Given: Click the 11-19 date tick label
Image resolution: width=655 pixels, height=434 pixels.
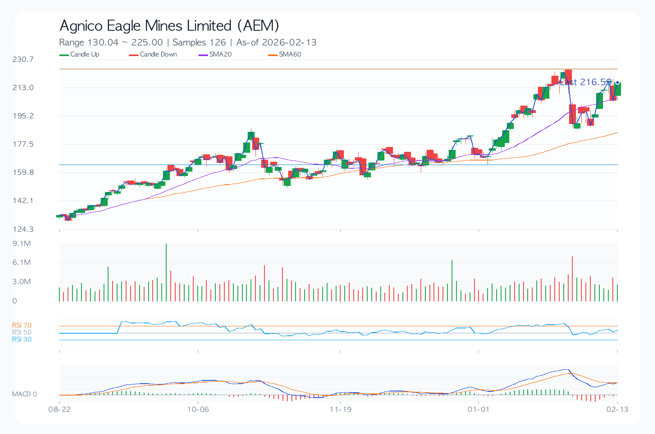Looking at the screenshot, I should [341, 409].
